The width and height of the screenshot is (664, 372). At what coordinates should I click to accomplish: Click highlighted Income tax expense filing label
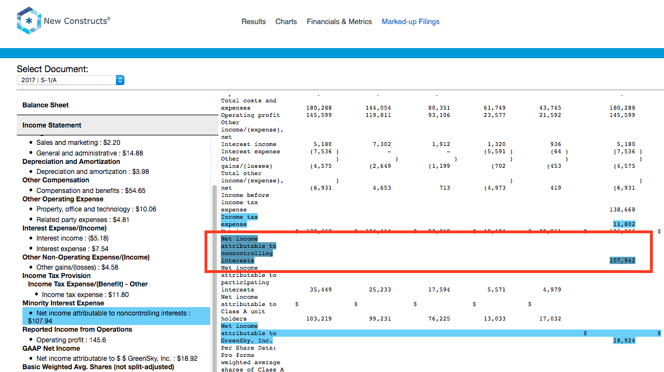click(239, 220)
